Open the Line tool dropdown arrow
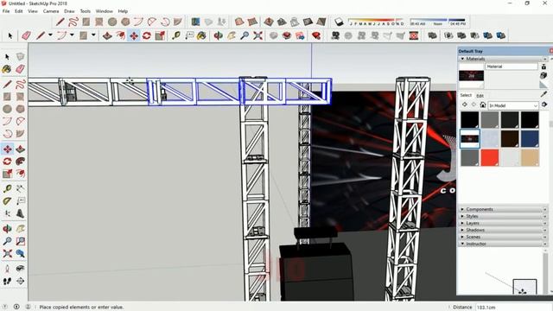 click(x=50, y=35)
